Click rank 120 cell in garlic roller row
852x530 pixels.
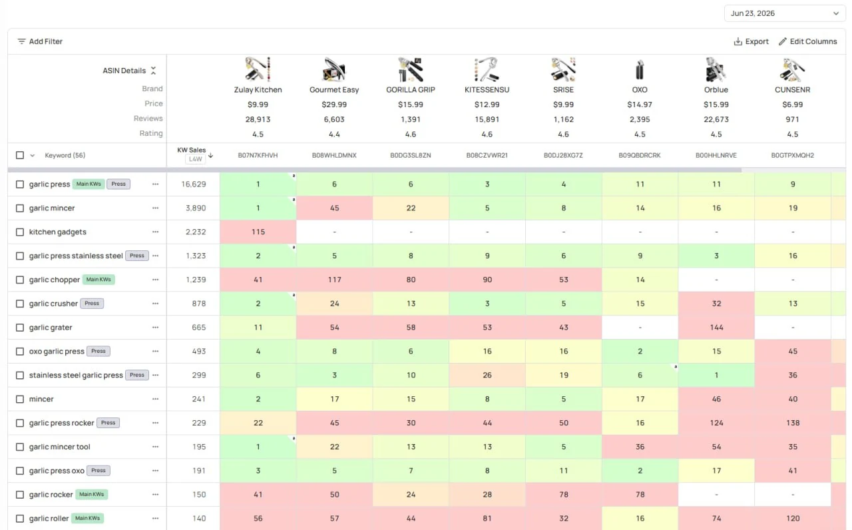[793, 519]
